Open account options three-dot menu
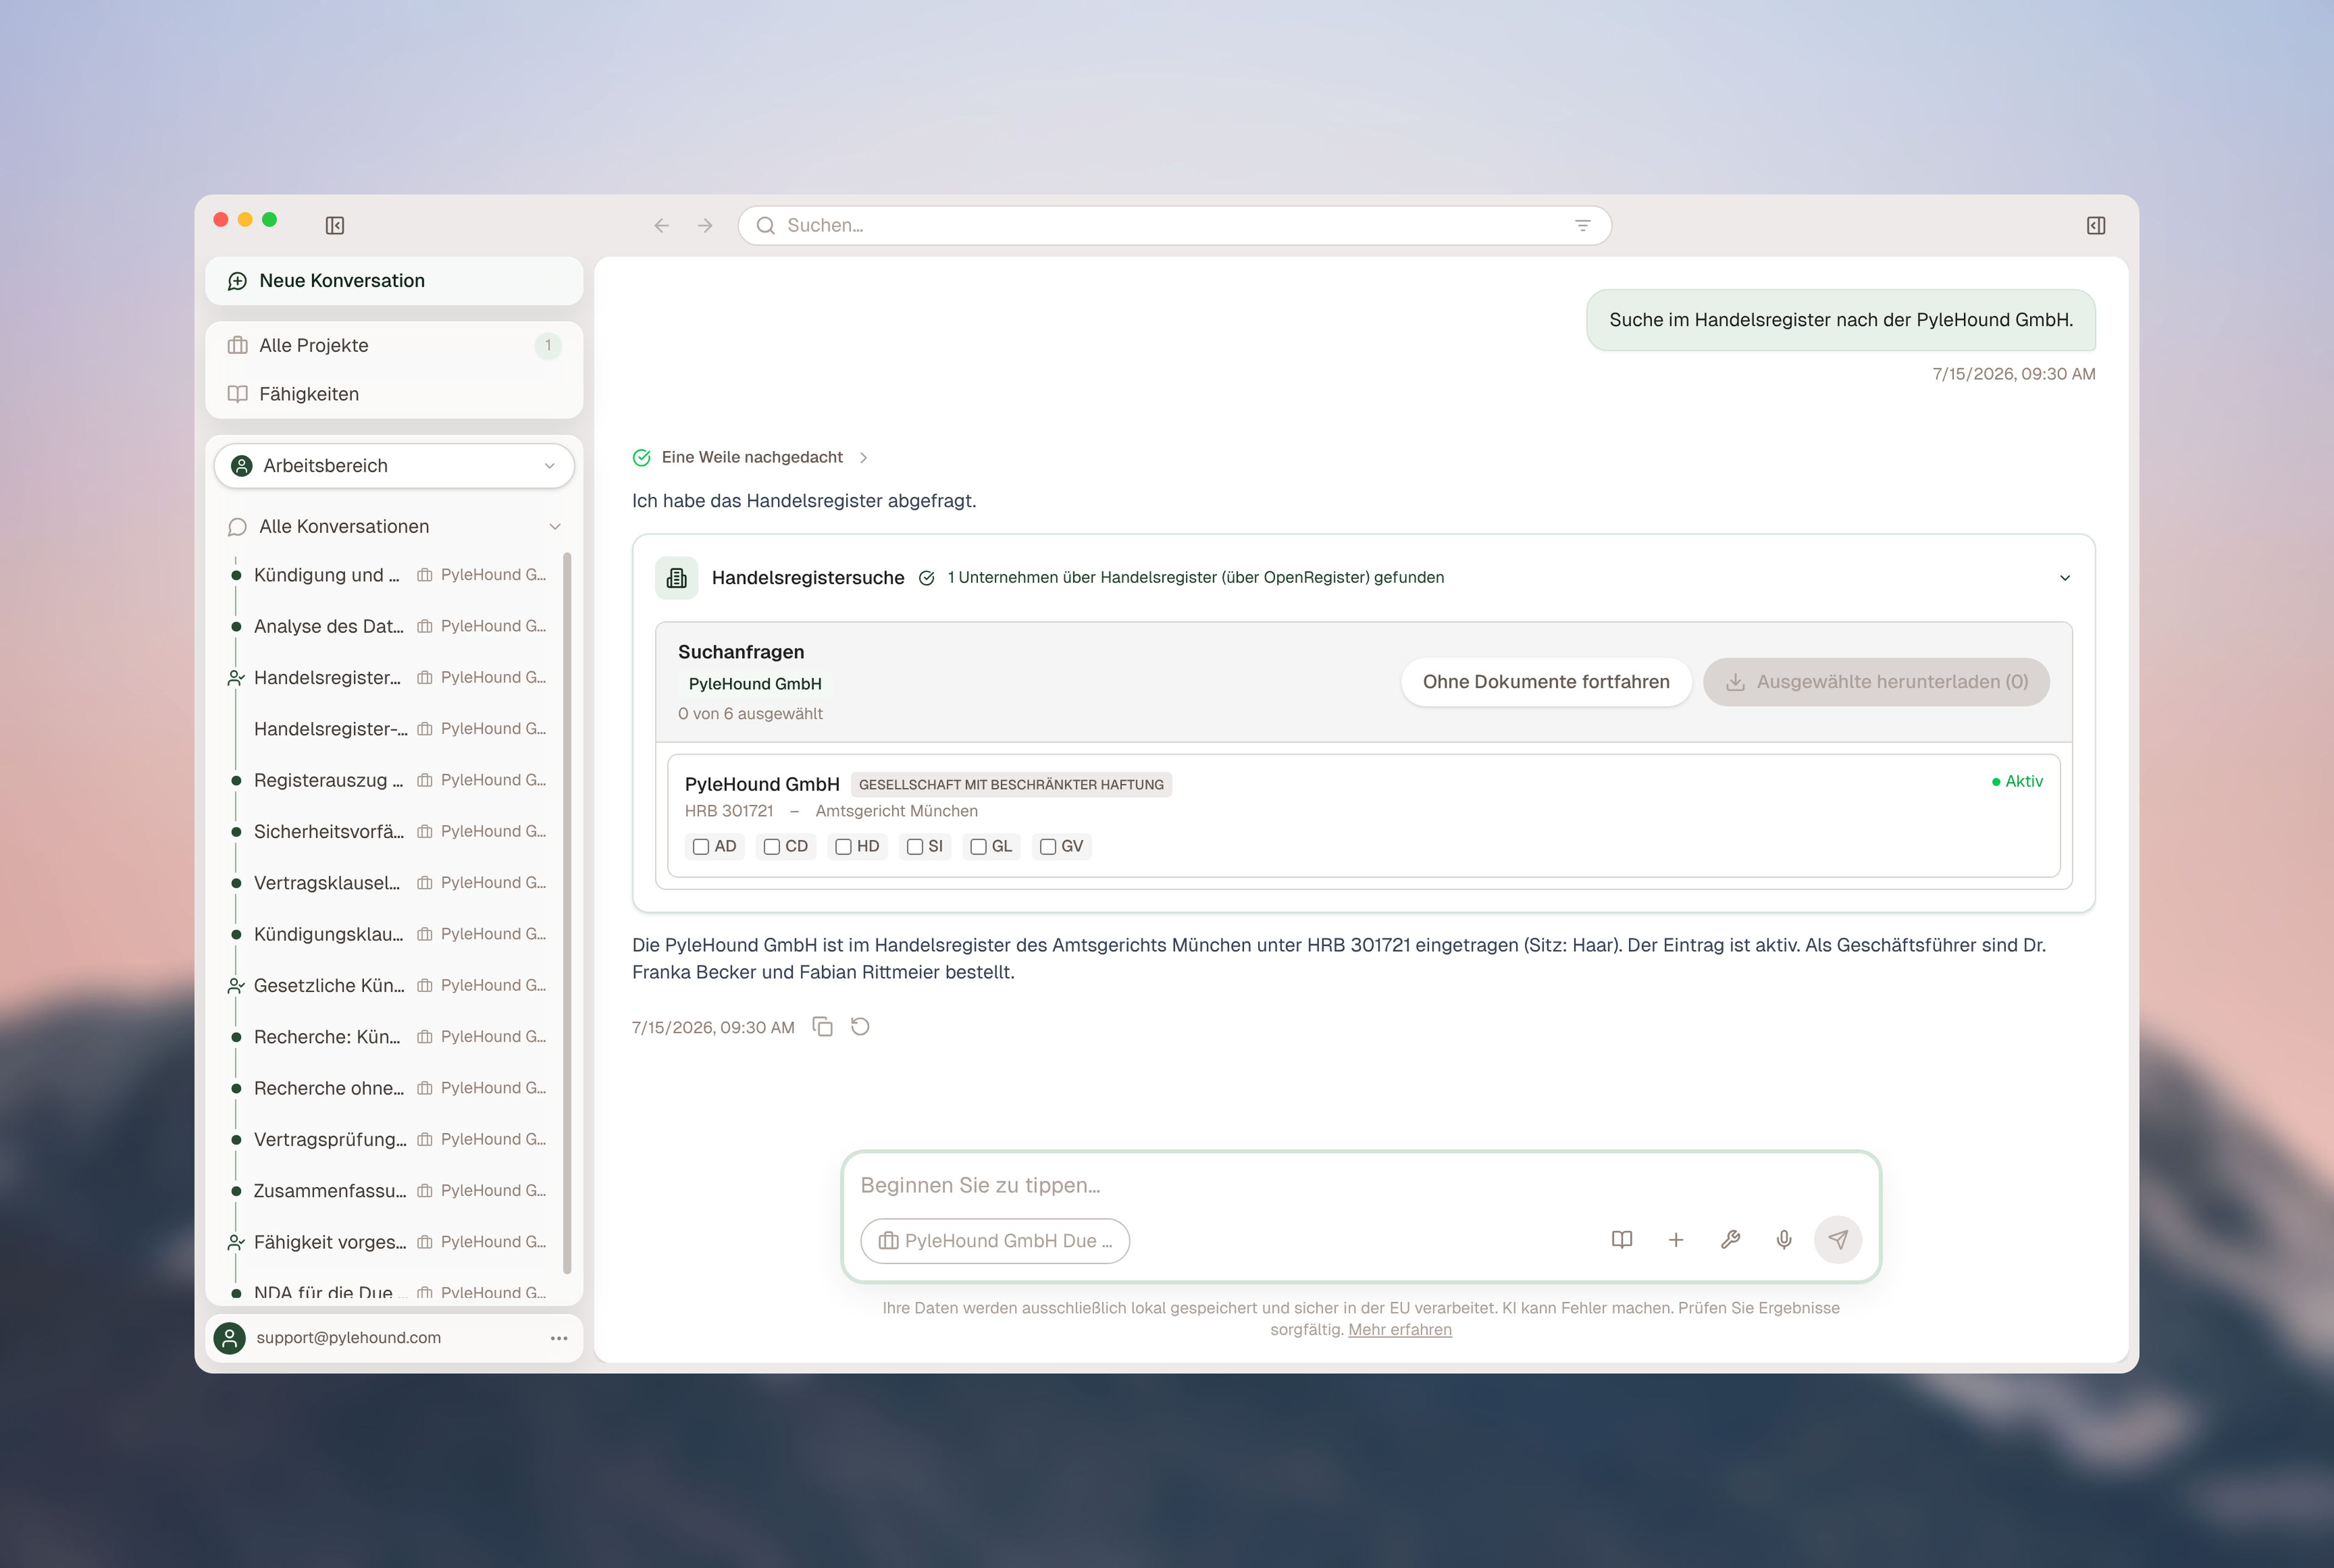Screen dimensions: 2334x1568 pos(559,1338)
